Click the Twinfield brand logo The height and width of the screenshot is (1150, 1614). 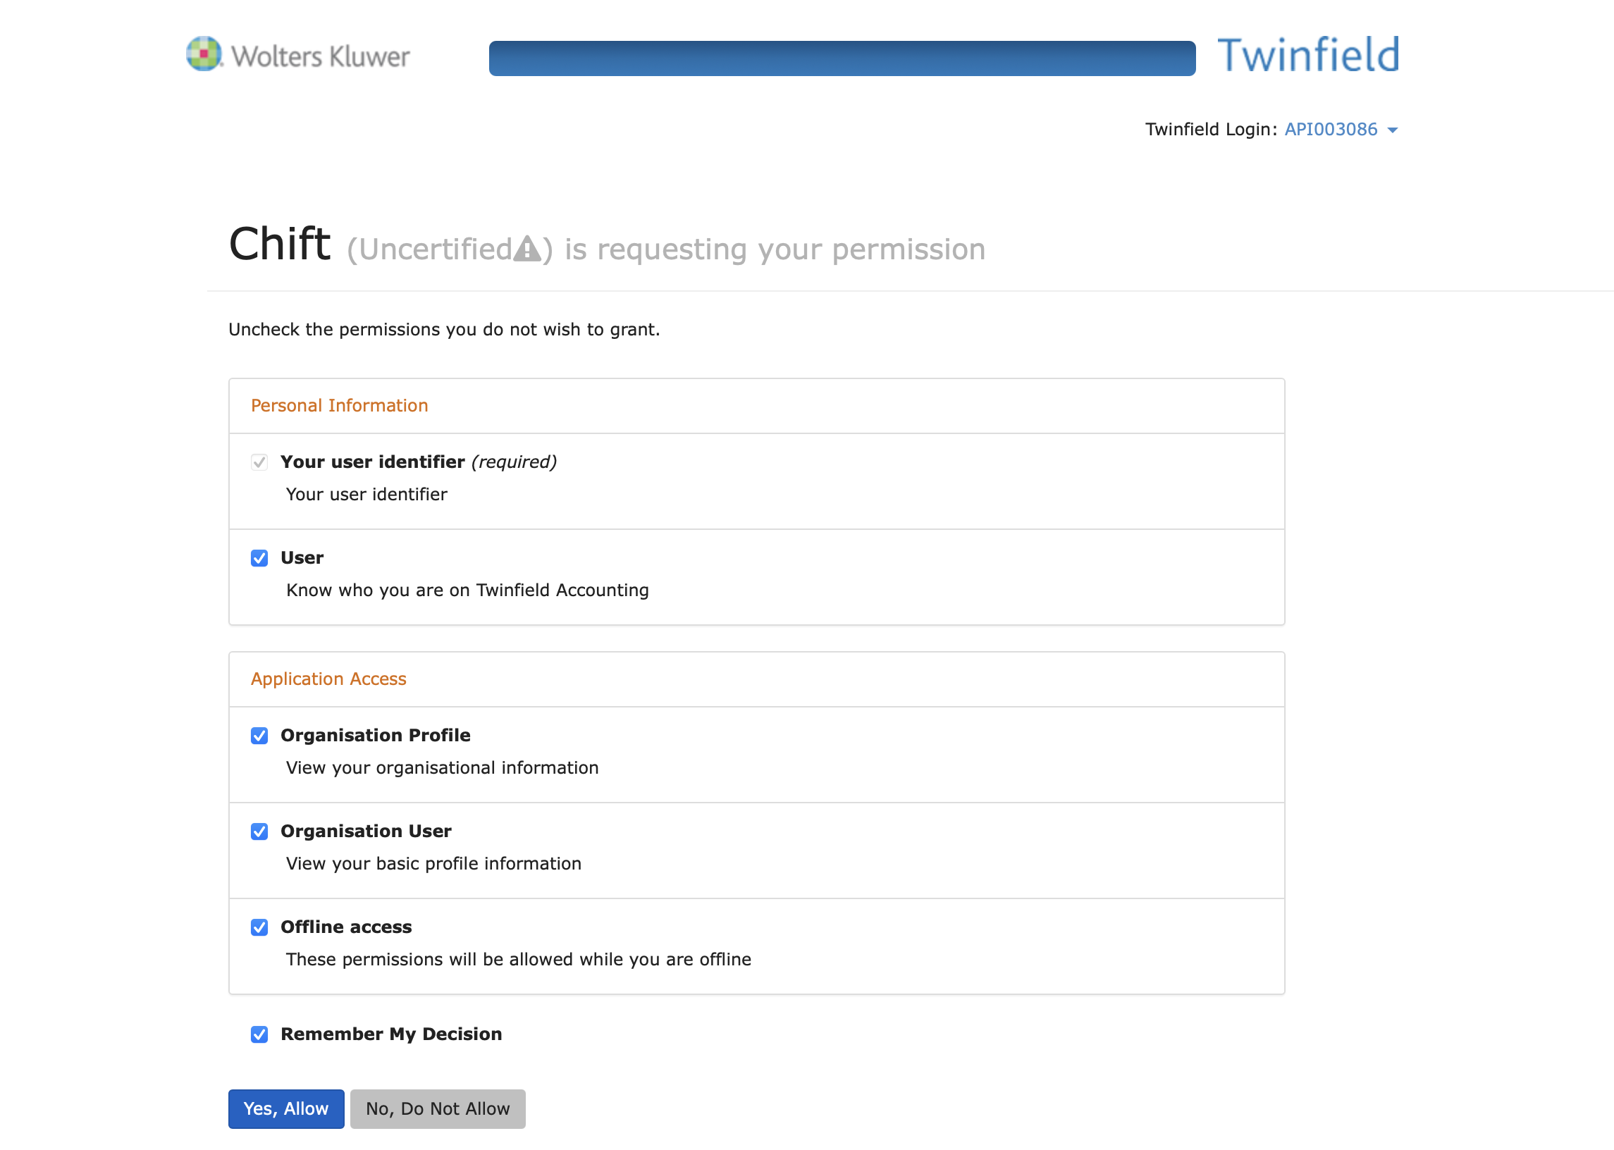pyautogui.click(x=1307, y=55)
